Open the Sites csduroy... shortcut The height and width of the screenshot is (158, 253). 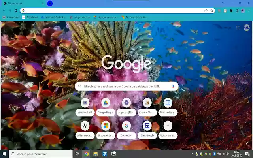(168, 107)
